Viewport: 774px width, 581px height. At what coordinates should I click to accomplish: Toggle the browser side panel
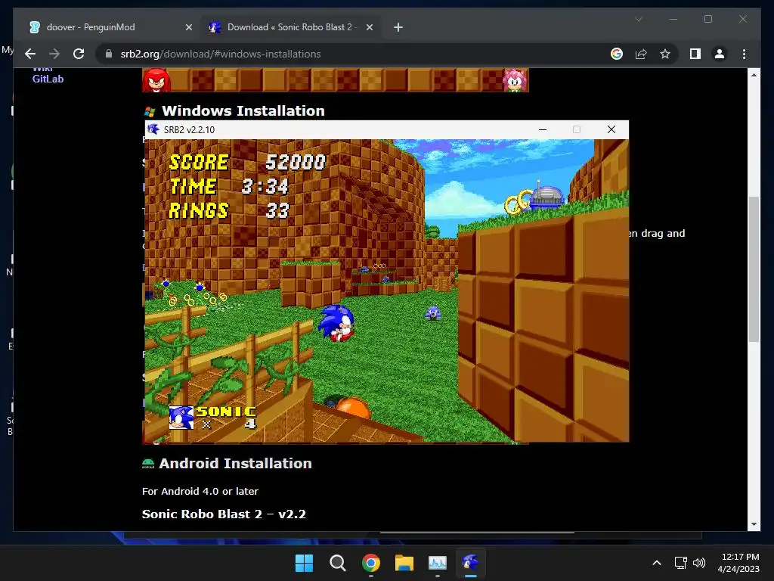pos(695,54)
